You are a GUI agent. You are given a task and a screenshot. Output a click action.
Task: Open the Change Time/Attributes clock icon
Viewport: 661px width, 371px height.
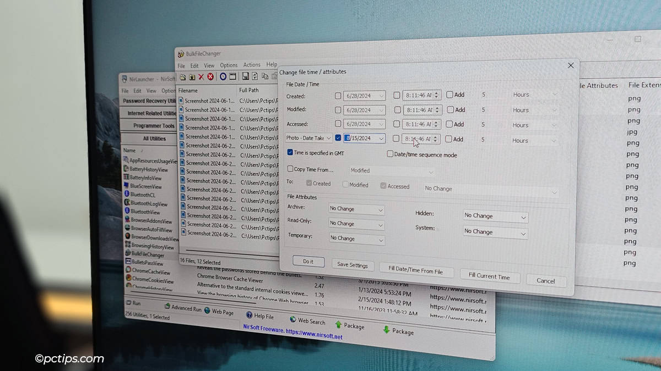(223, 77)
